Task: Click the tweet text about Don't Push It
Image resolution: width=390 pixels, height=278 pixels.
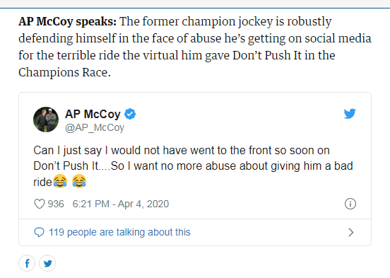Action: tap(193, 166)
